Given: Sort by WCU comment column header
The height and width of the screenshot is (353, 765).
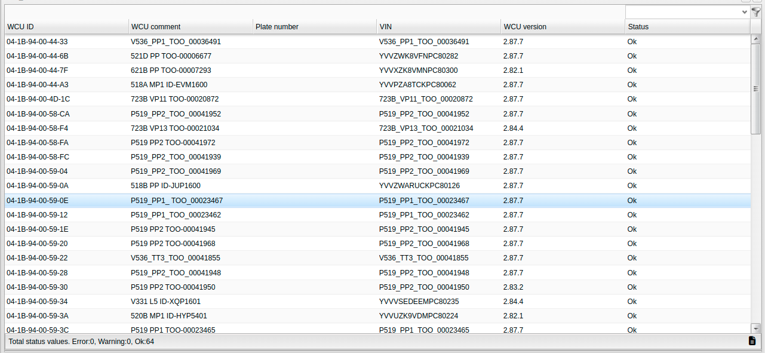Looking at the screenshot, I should (191, 27).
